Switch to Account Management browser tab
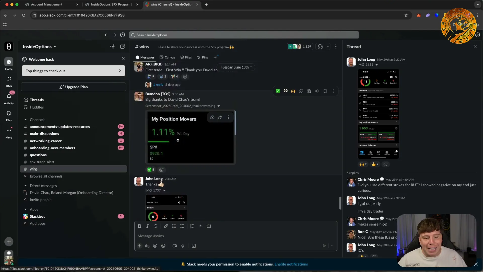Viewport: 483px width, 272px height. click(x=47, y=4)
